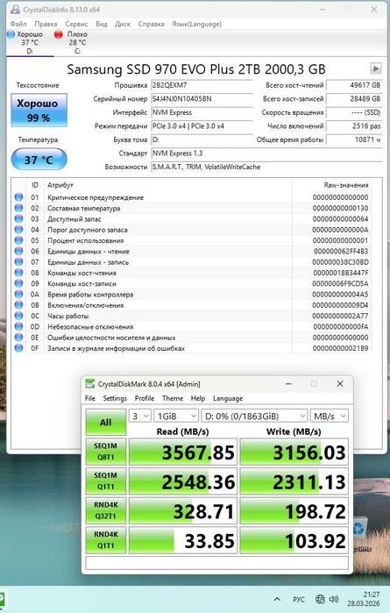The height and width of the screenshot is (613, 390).
Task: Click the status orb of attribute 0A
Action: [x=18, y=295]
